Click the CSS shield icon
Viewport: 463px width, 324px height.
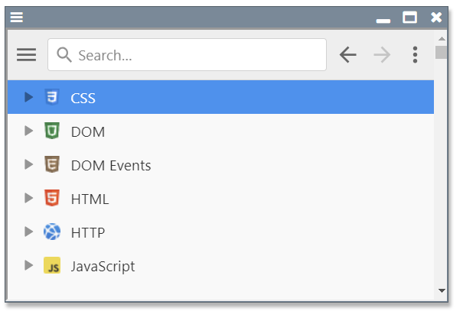[x=52, y=97]
